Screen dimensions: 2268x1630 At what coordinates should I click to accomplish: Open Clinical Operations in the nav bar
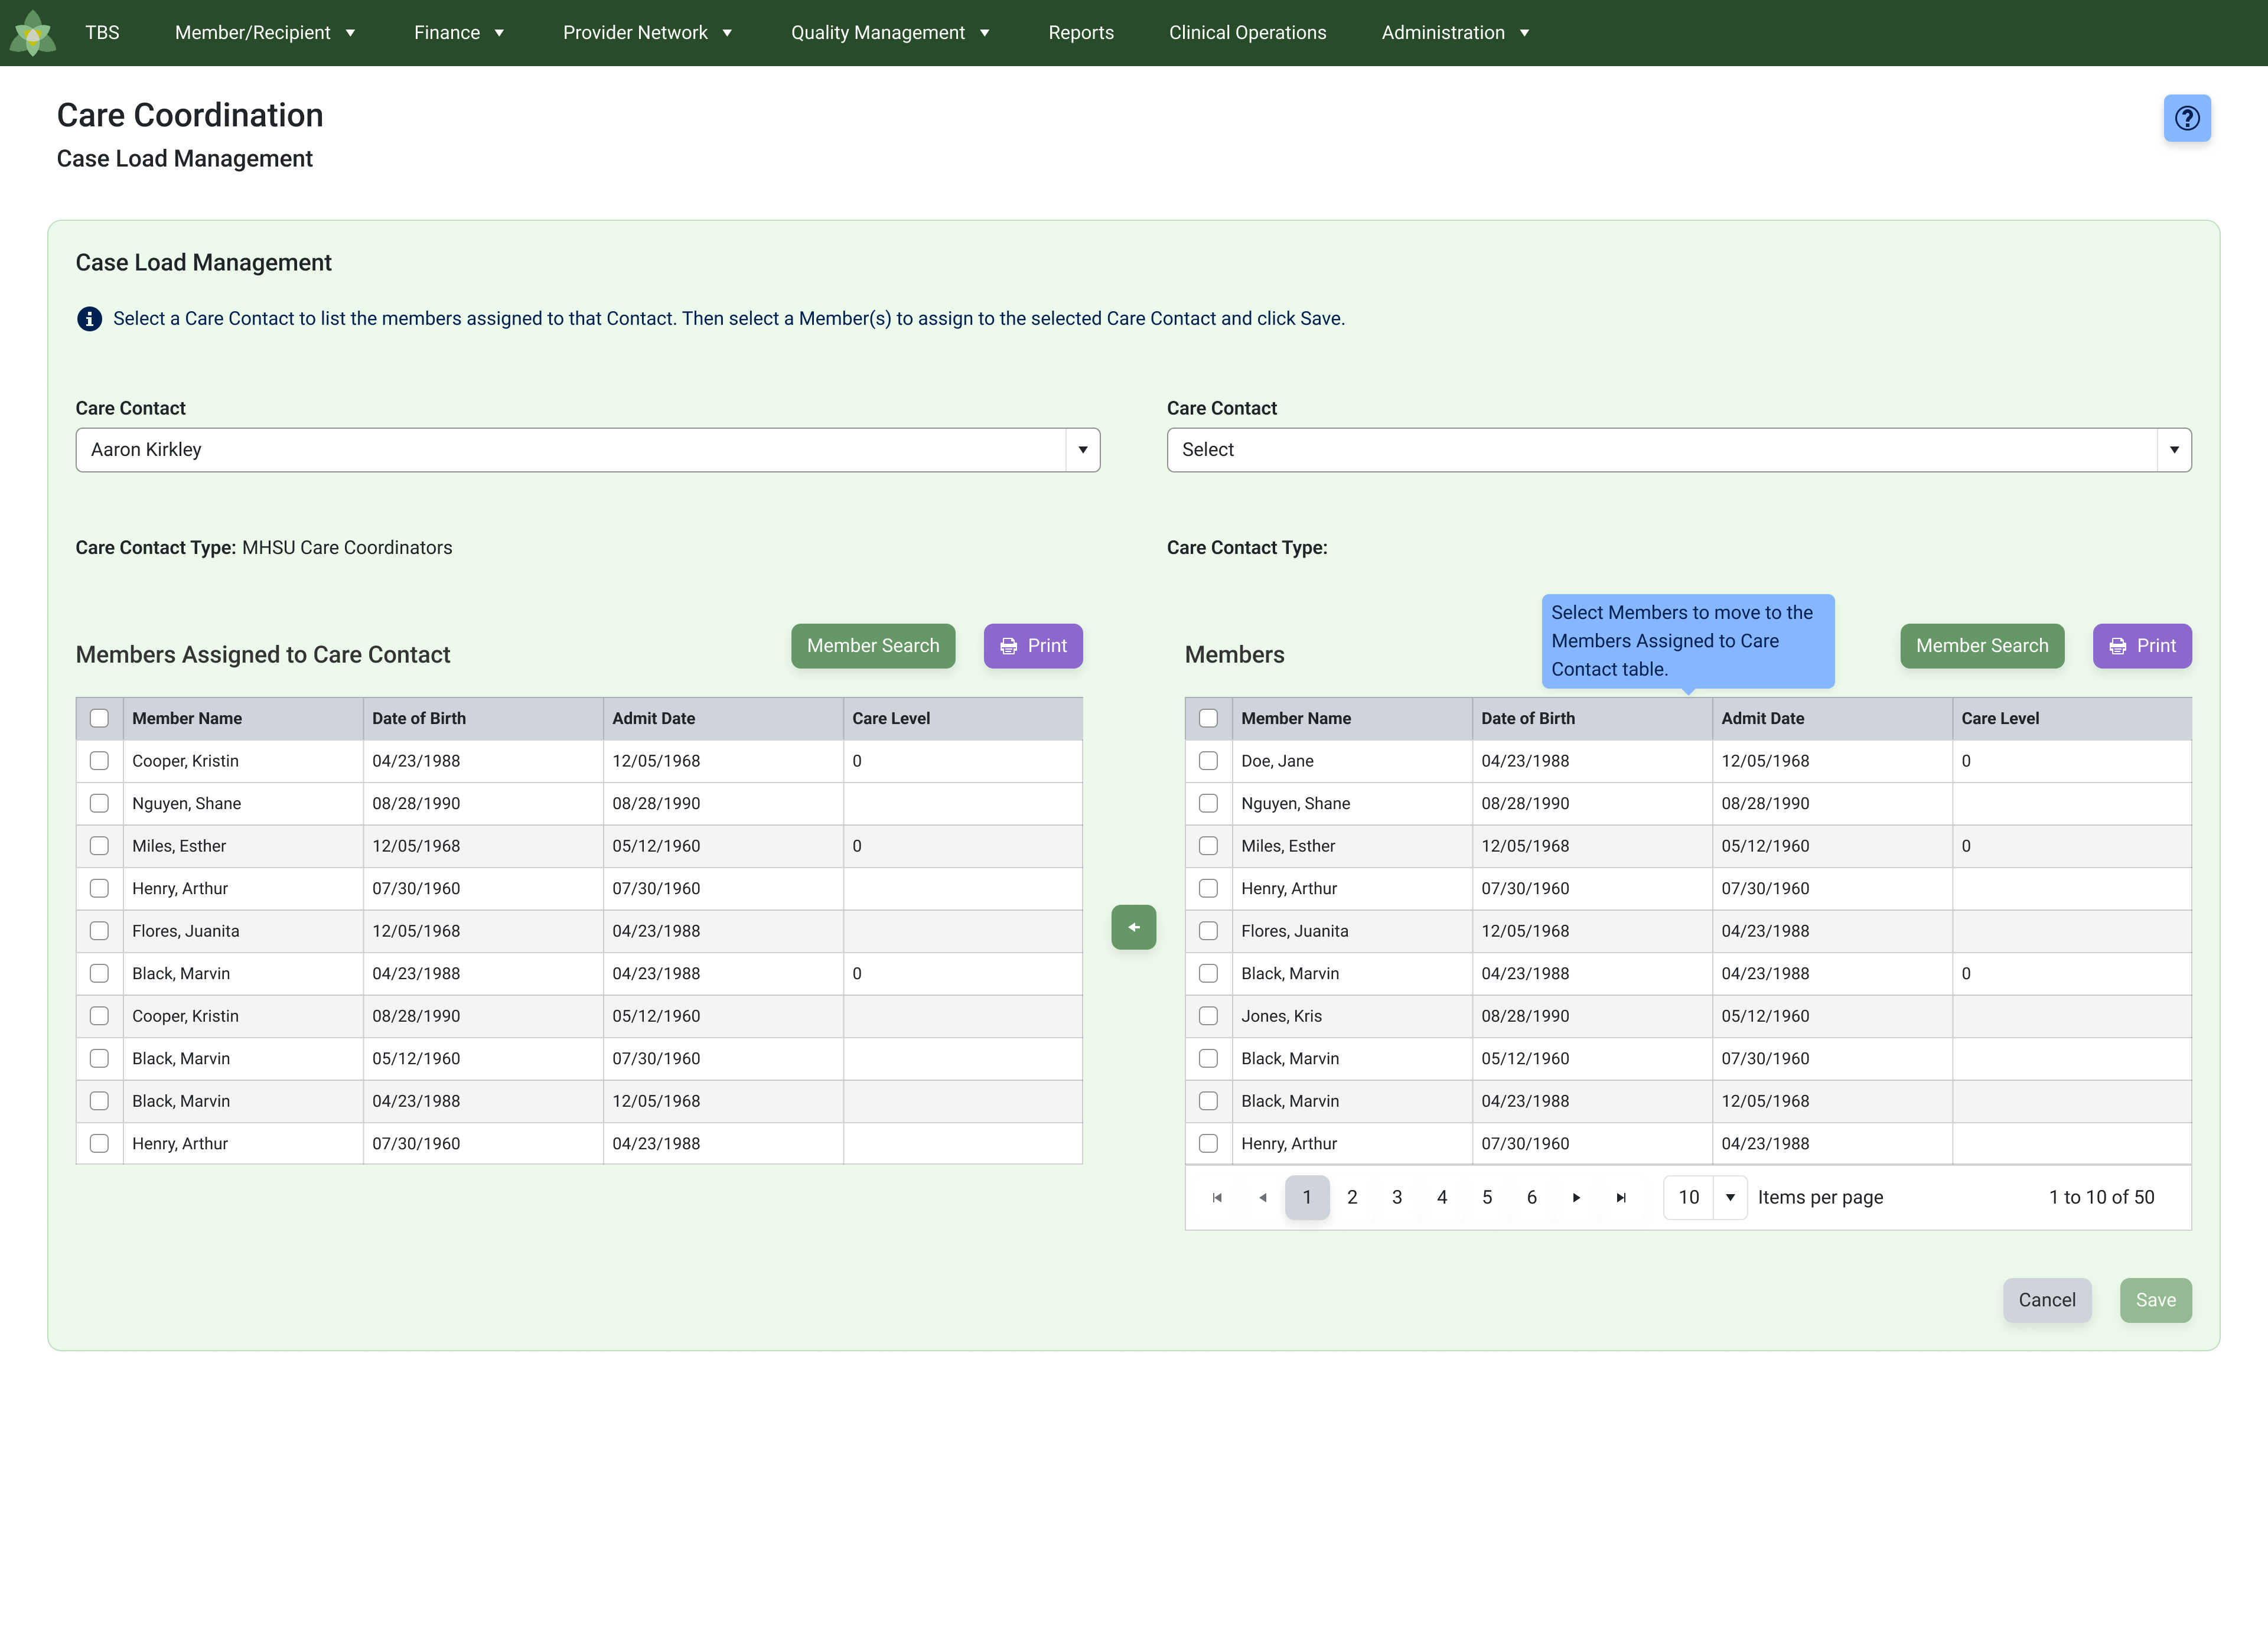[1247, 33]
